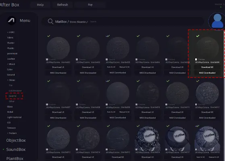Click the double checkmark above Granite009
225x161 pixels.
pyautogui.click(x=108, y=81)
